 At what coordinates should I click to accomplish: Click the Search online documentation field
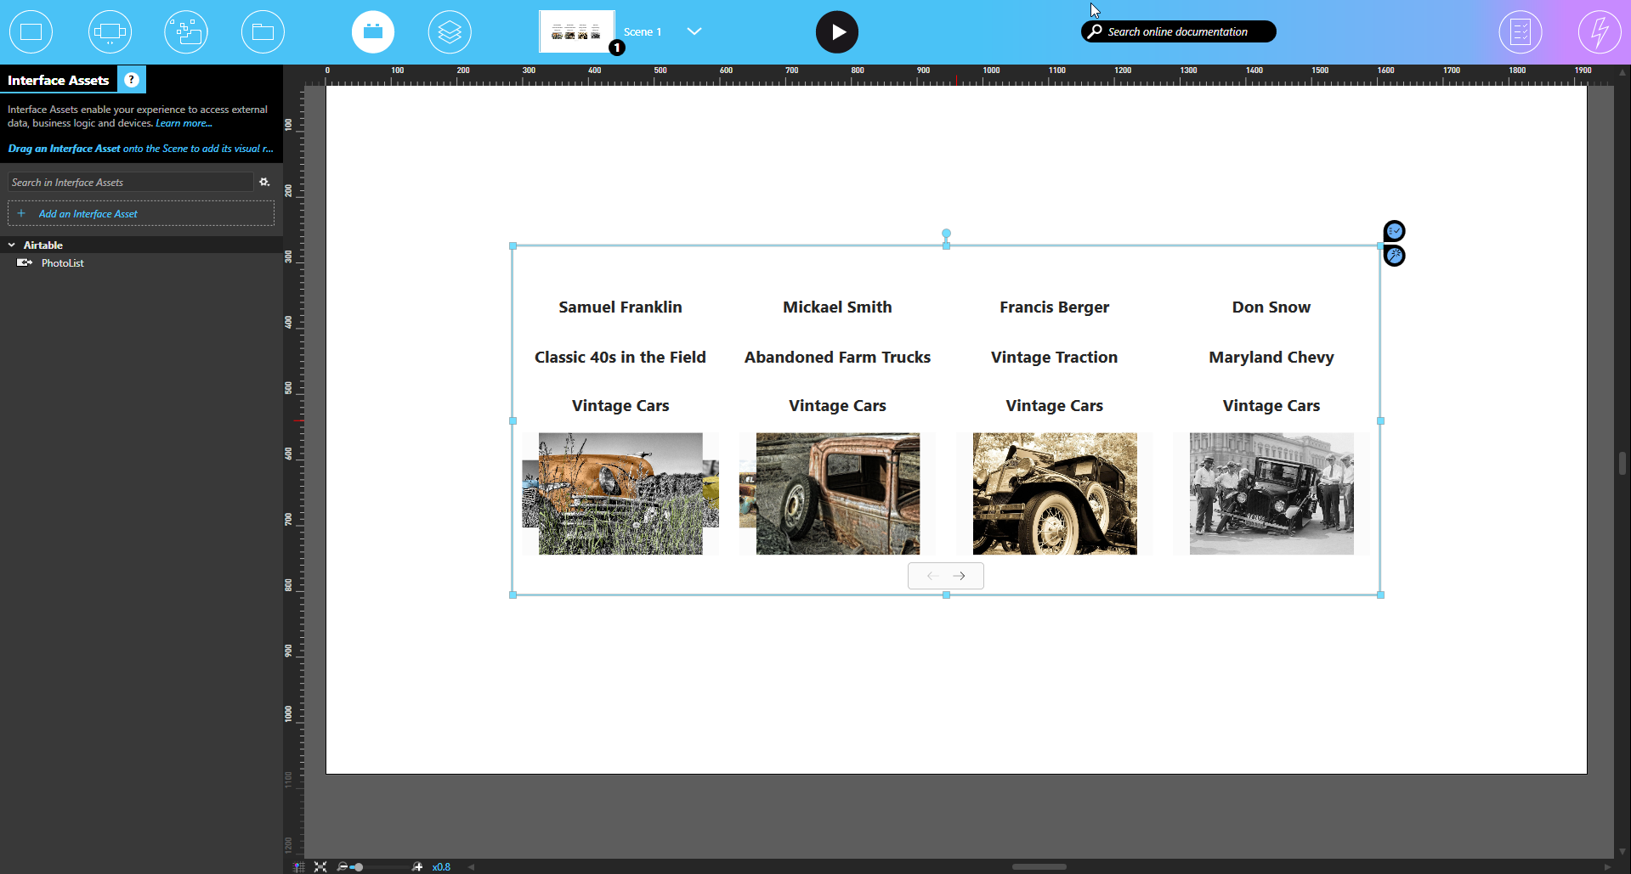1178,31
